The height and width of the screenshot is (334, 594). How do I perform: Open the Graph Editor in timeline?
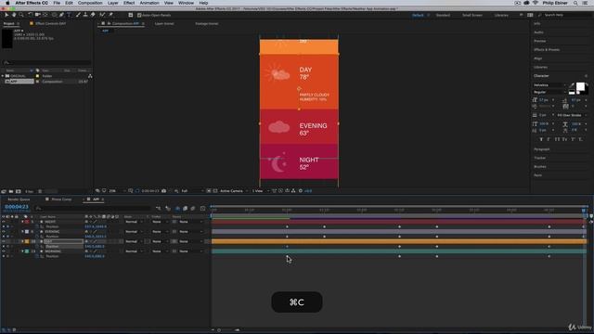click(202, 208)
